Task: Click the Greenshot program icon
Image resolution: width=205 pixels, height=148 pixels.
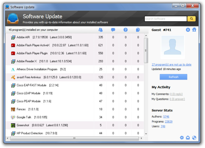Action: (x=13, y=125)
